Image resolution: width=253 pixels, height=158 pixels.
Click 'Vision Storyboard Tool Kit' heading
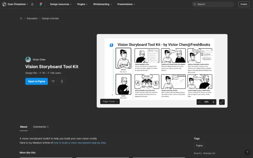tap(52, 66)
